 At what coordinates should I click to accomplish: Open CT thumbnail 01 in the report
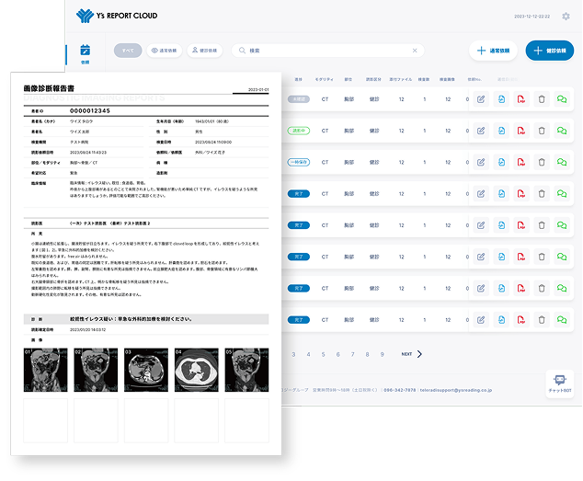click(x=45, y=370)
